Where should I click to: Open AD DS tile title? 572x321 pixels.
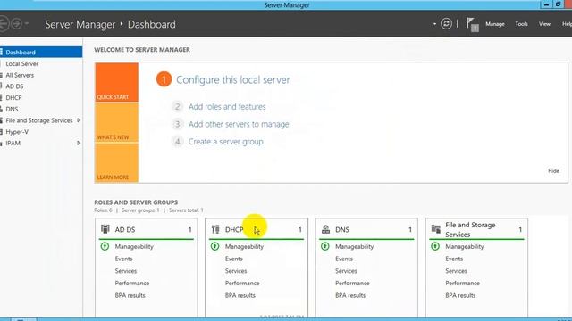click(x=125, y=230)
